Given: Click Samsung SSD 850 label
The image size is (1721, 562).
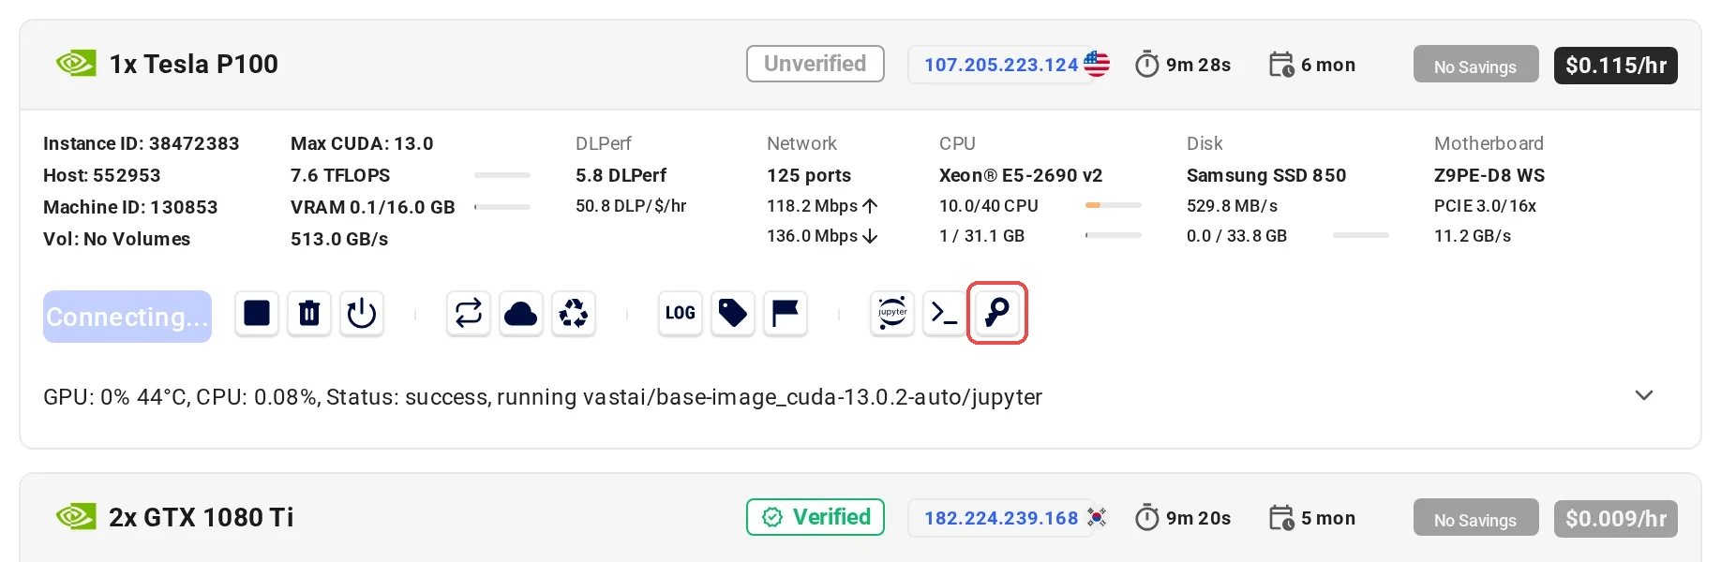Looking at the screenshot, I should point(1266,175).
